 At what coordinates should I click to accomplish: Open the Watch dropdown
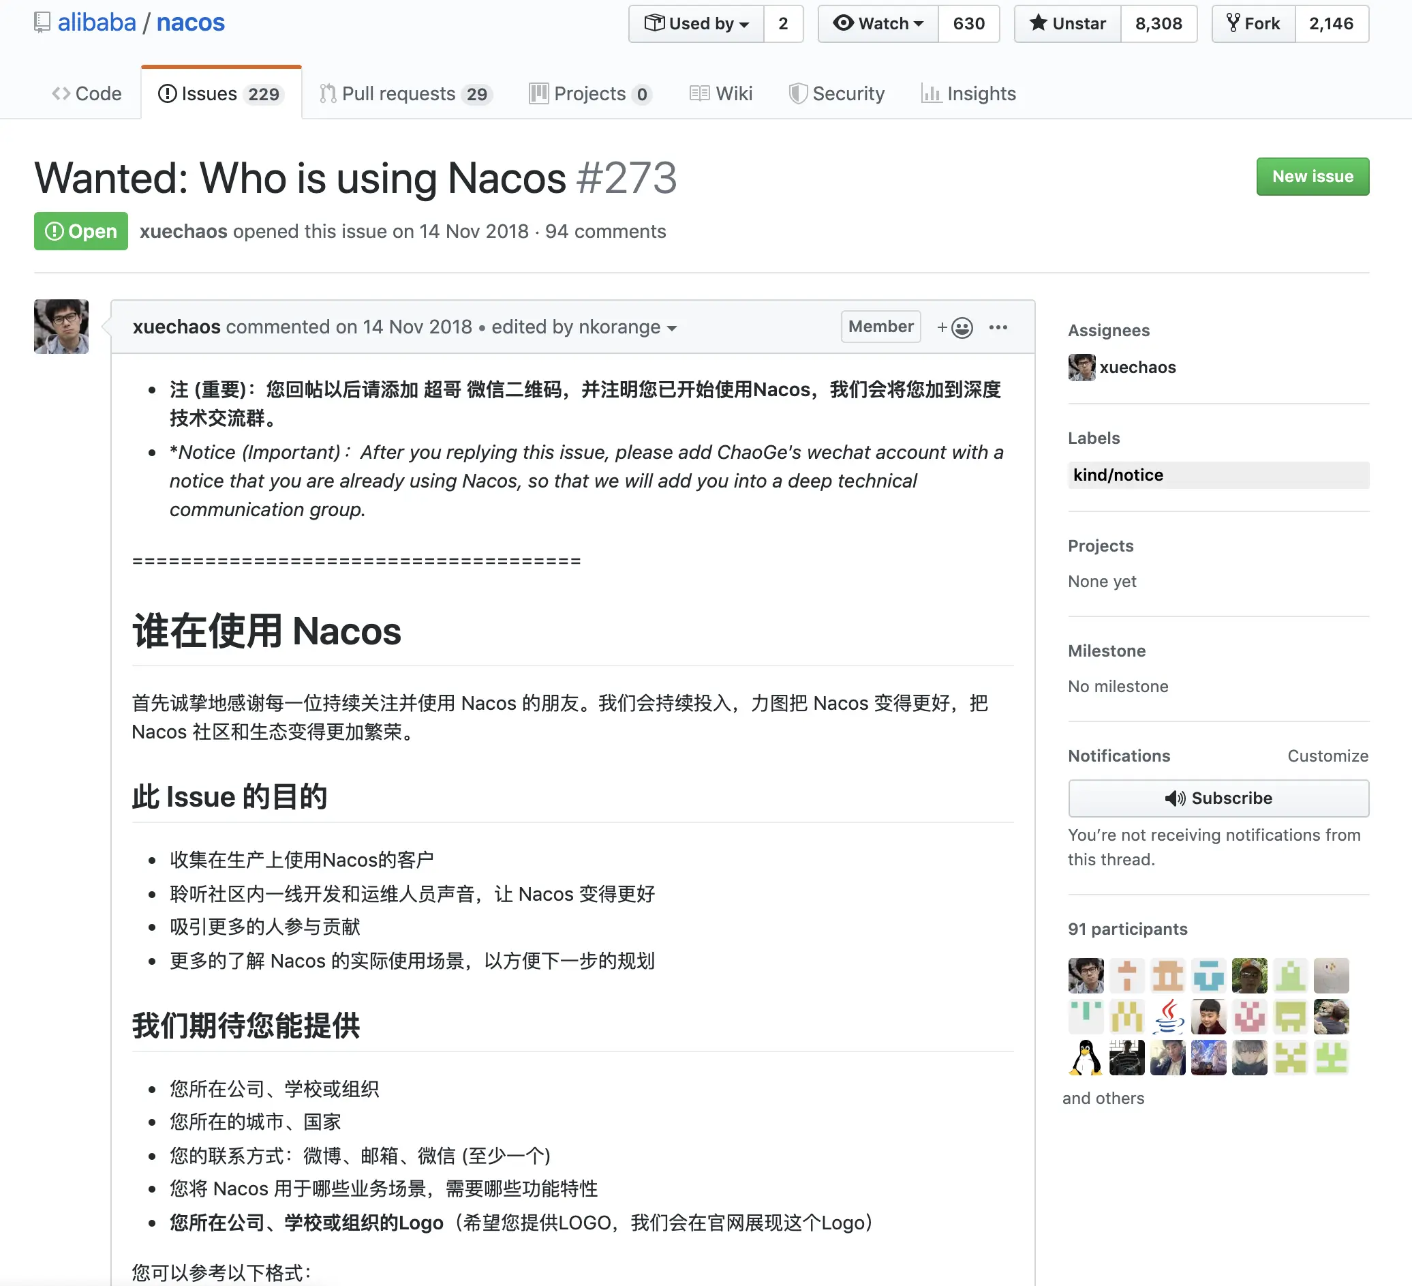tap(878, 24)
